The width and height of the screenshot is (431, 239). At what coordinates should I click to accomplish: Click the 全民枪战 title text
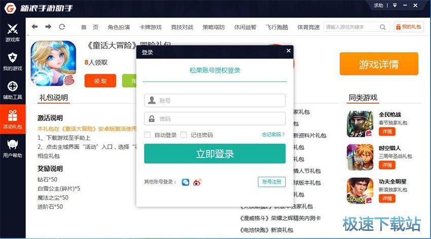tap(390, 115)
